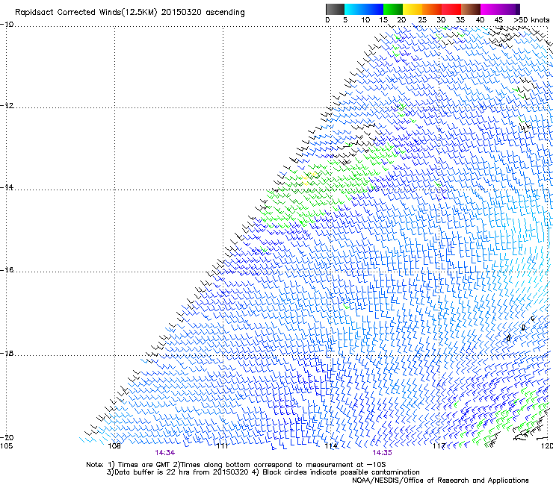Click the legend tick label '40'
The width and height of the screenshot is (553, 485).
point(480,19)
